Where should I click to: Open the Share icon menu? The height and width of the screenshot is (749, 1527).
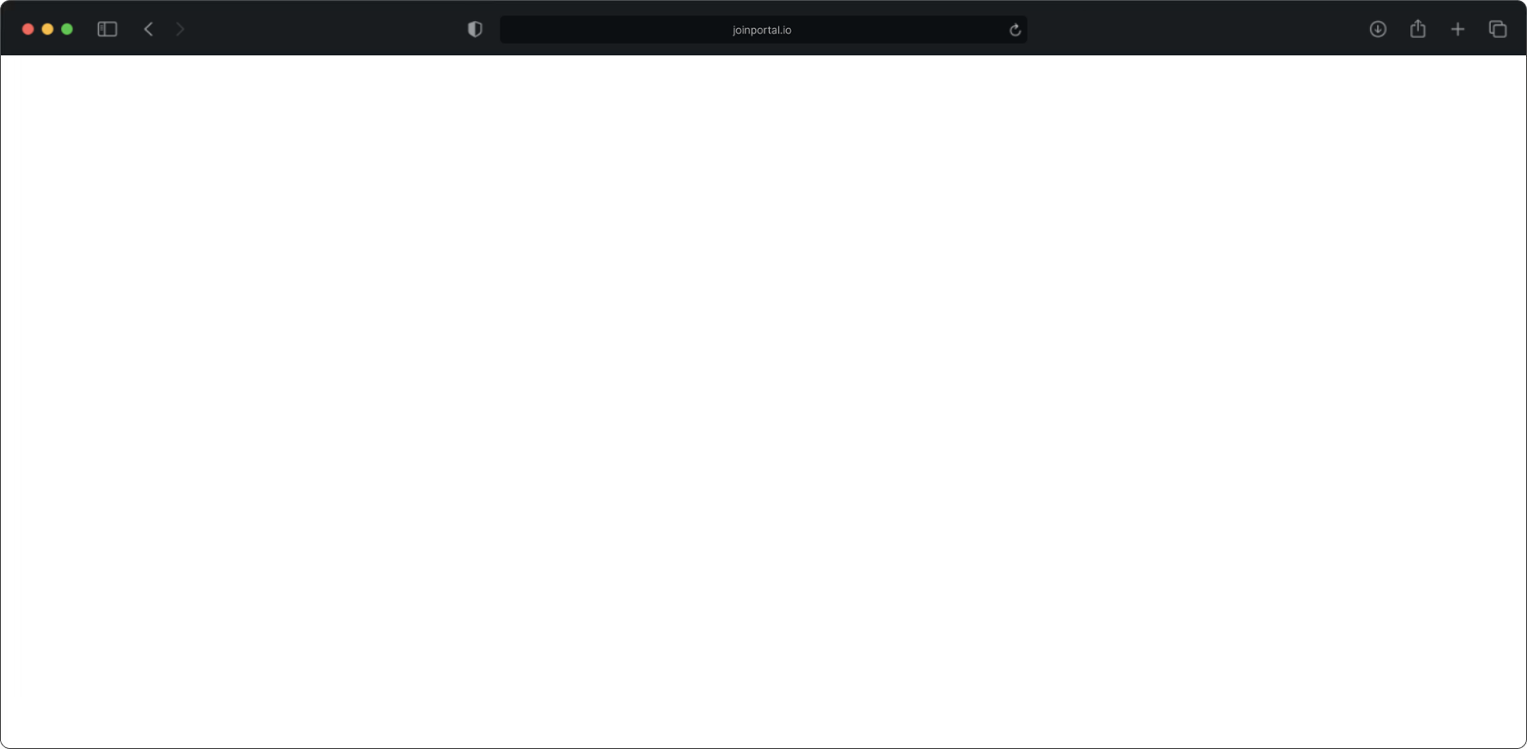pos(1418,29)
